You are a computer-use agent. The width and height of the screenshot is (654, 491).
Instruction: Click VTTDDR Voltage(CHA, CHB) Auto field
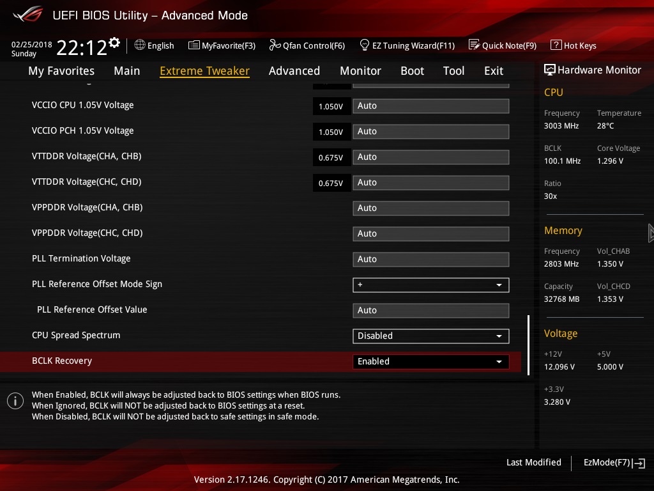click(x=431, y=157)
